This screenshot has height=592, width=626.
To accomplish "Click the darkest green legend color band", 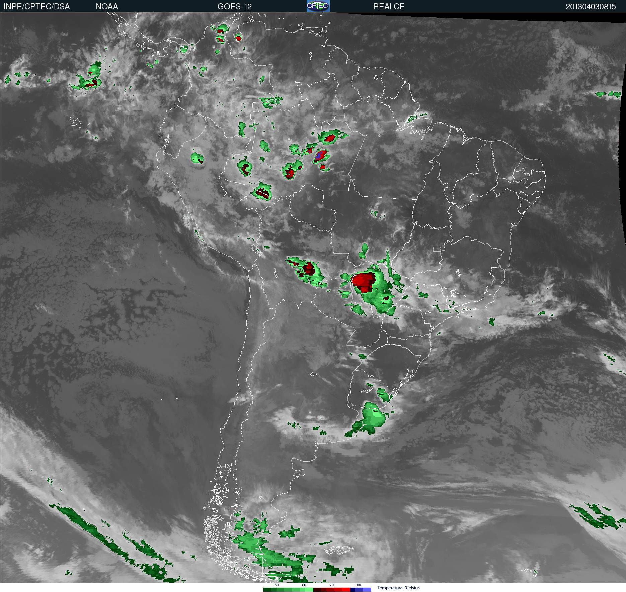I will click(267, 590).
